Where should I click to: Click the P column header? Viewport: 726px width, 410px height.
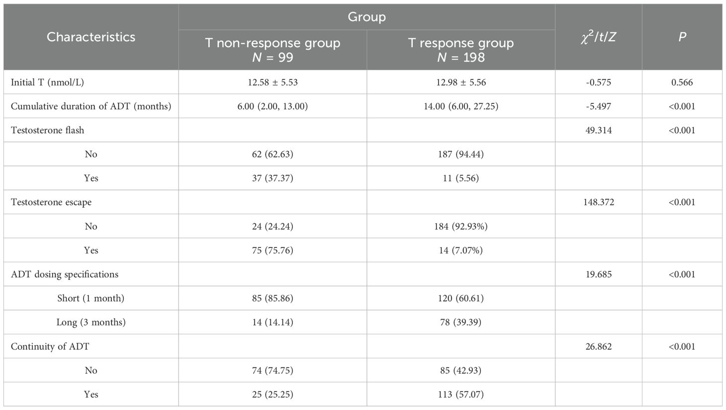click(x=682, y=37)
